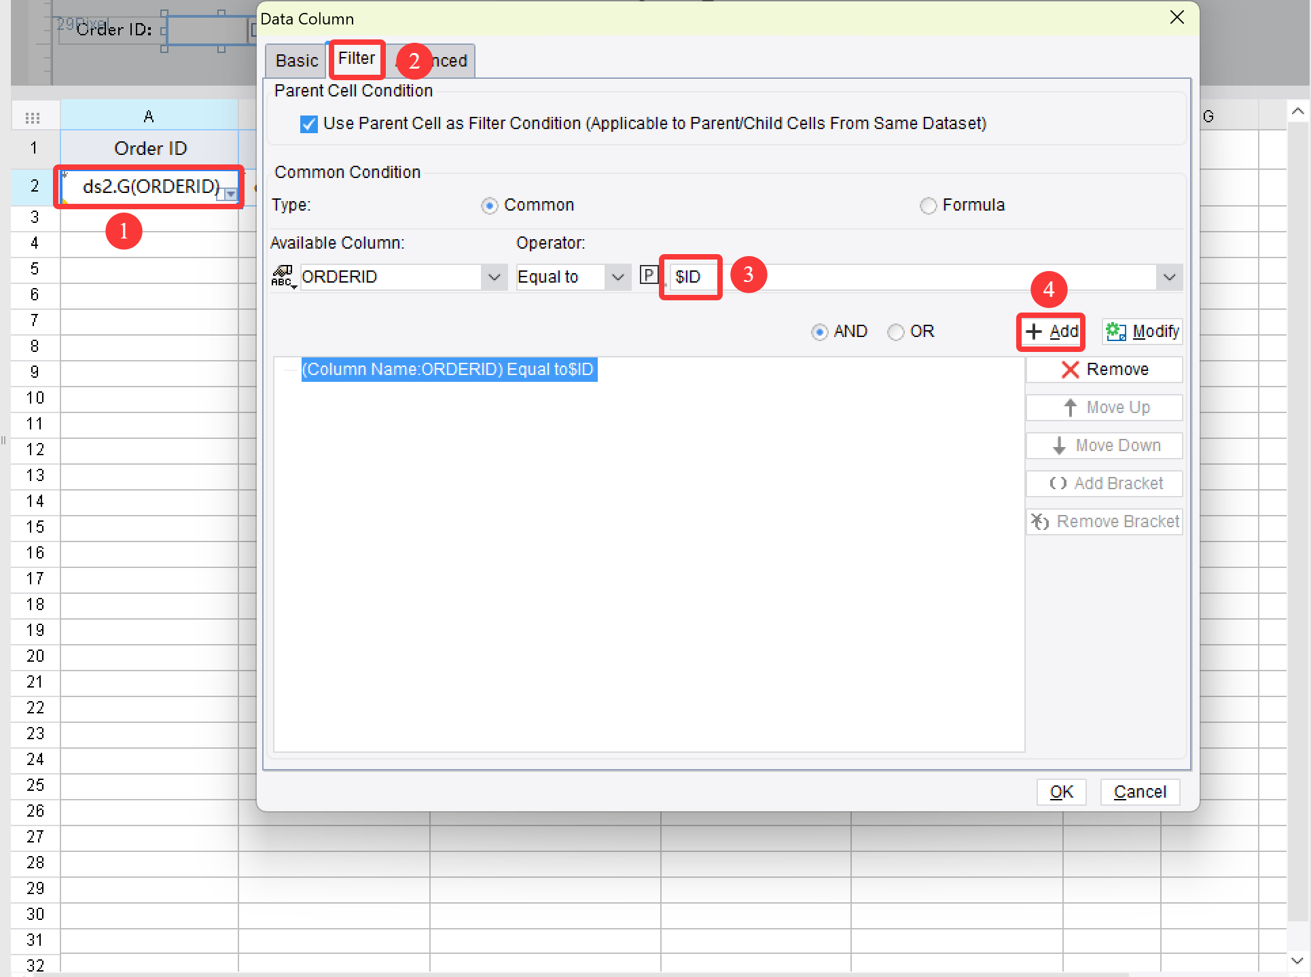Switch to the Basic tab
1311x977 pixels.
click(295, 60)
